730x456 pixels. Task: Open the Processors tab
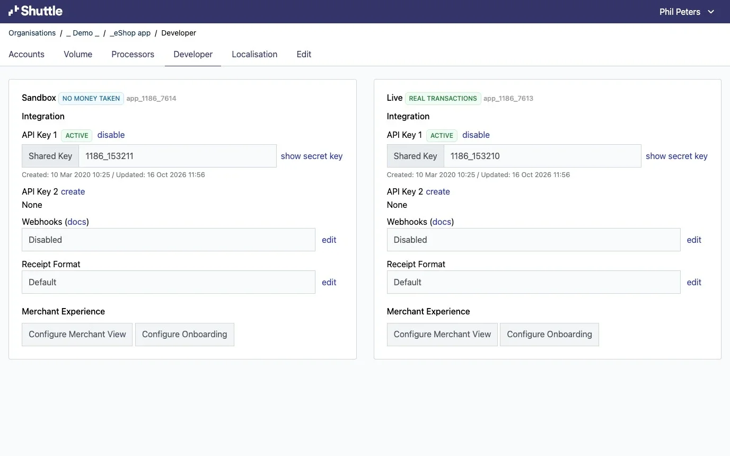(133, 54)
